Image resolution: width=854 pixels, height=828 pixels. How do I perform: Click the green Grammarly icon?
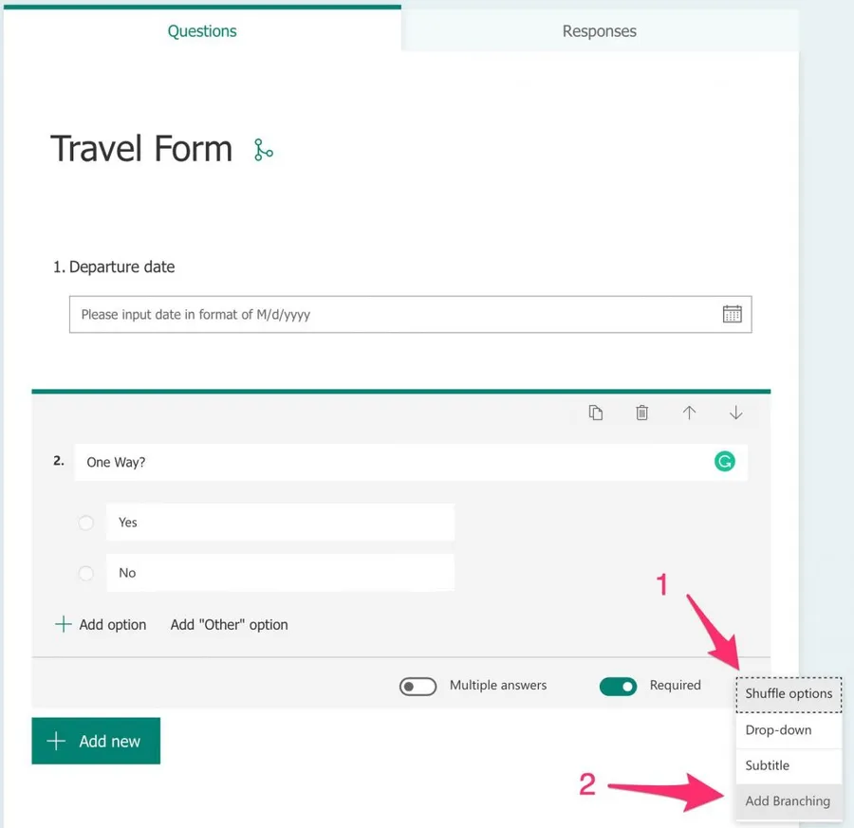click(x=724, y=462)
